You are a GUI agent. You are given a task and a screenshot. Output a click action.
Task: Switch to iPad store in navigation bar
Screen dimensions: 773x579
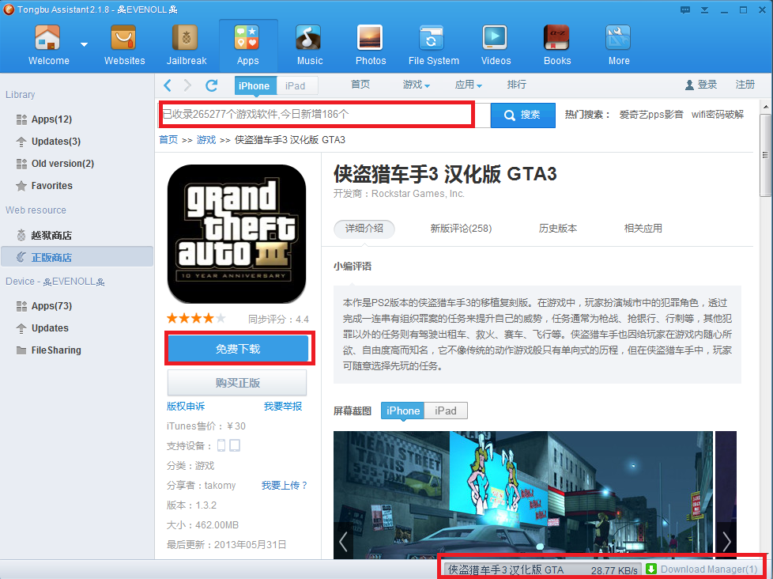tap(296, 85)
